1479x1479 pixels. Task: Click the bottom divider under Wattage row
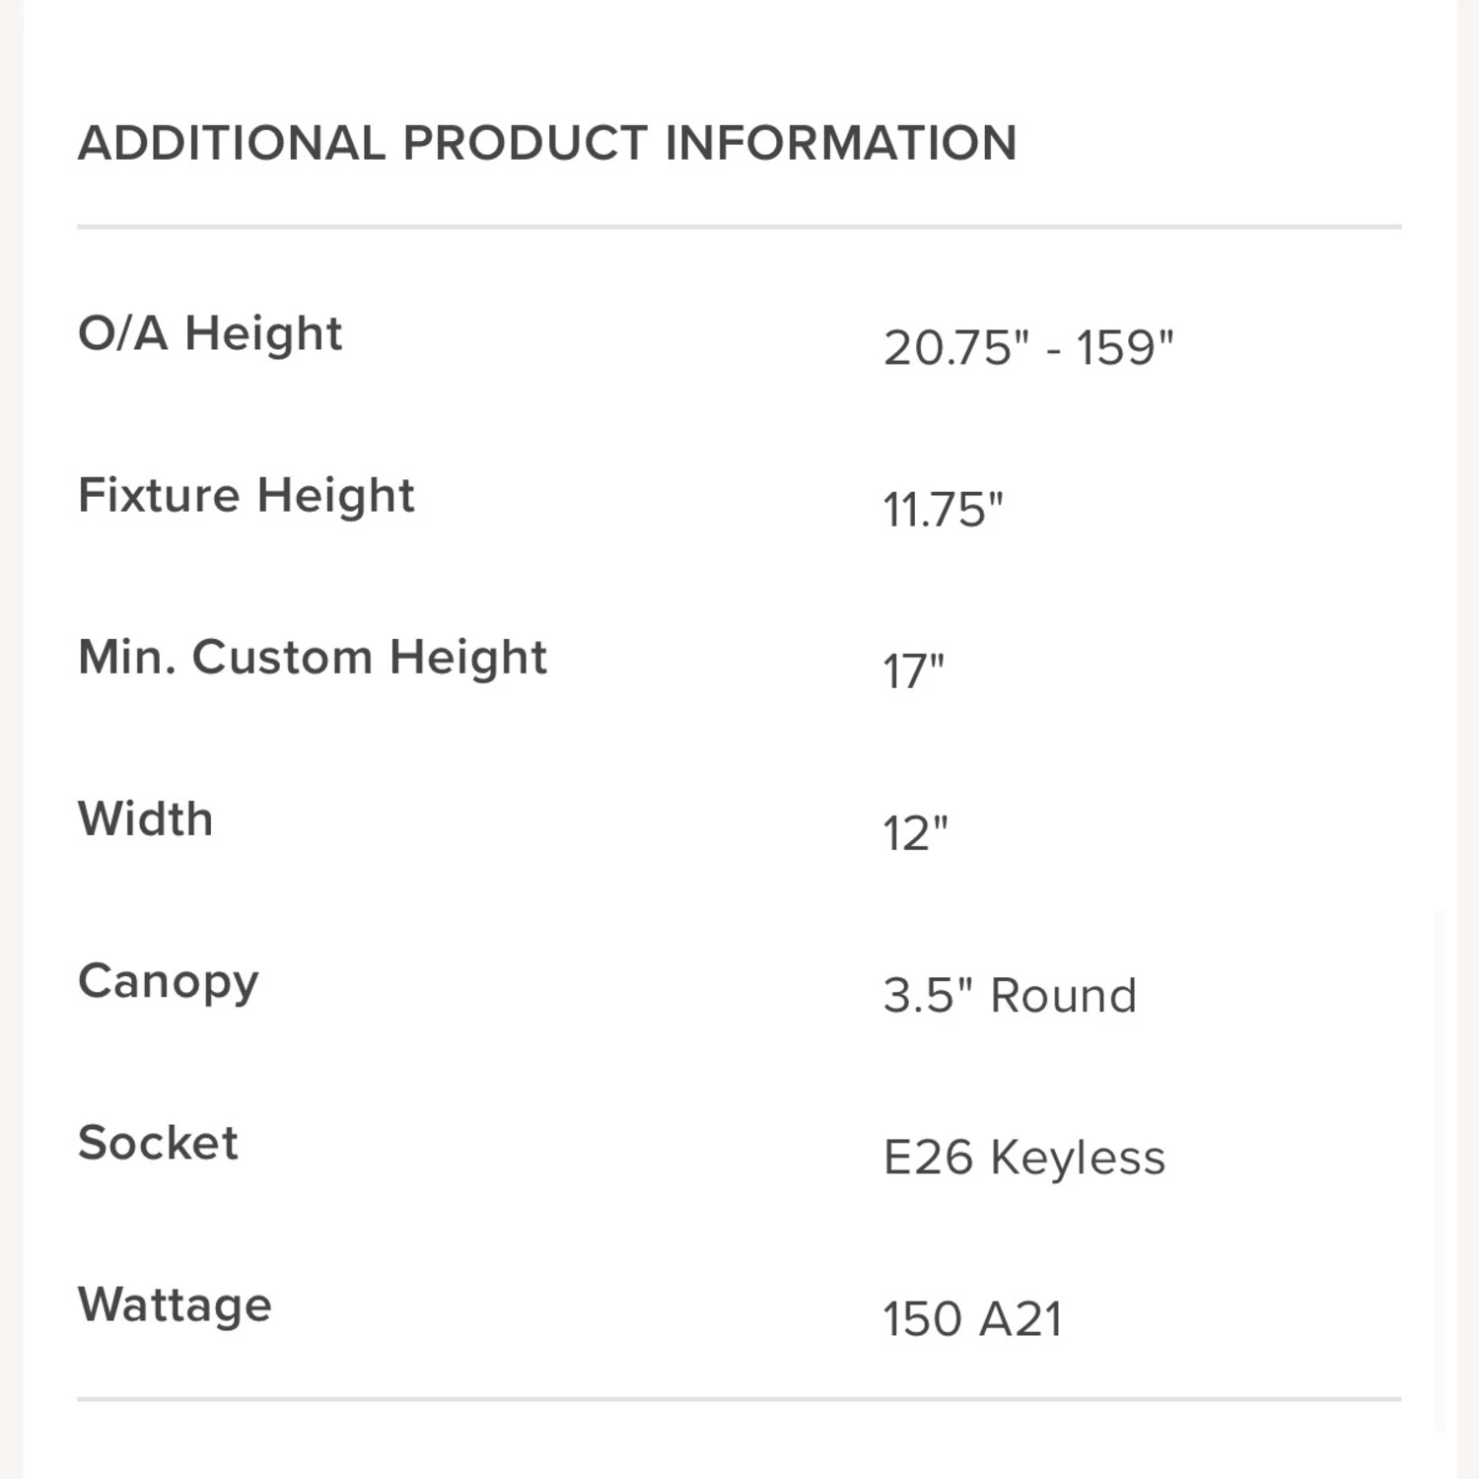pos(739,1398)
